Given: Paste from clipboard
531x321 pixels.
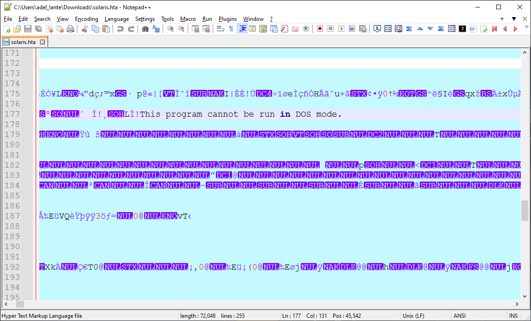Looking at the screenshot, I should (106, 28).
